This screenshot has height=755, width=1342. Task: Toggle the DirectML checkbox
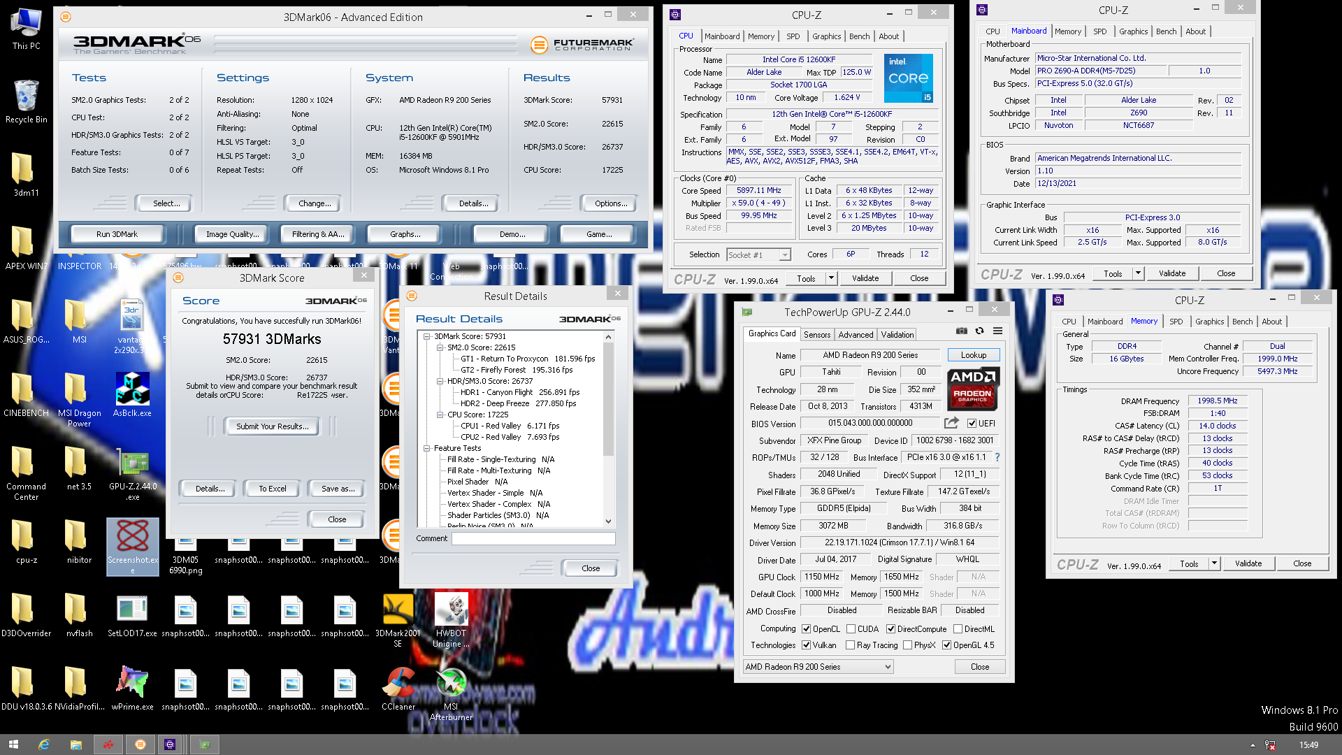tap(958, 629)
